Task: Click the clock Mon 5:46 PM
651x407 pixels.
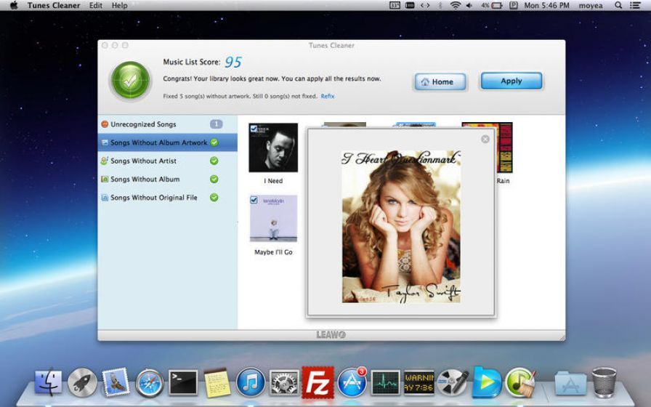Action: tap(547, 5)
